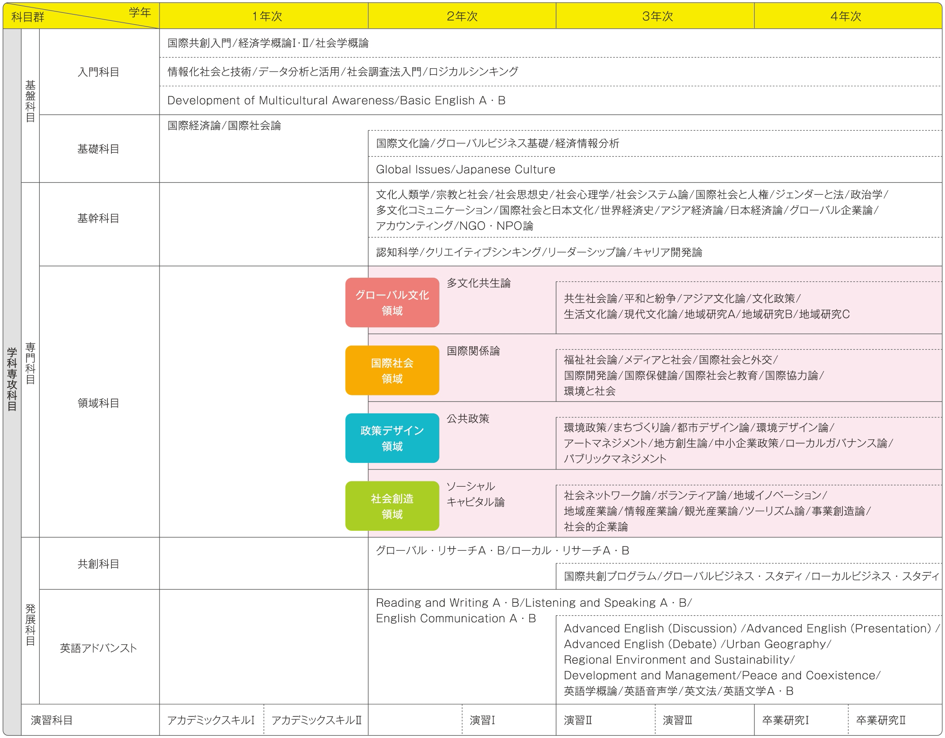Click the アカウンティング/NGO・NPO論 text
This screenshot has width=945, height=738.
[455, 226]
